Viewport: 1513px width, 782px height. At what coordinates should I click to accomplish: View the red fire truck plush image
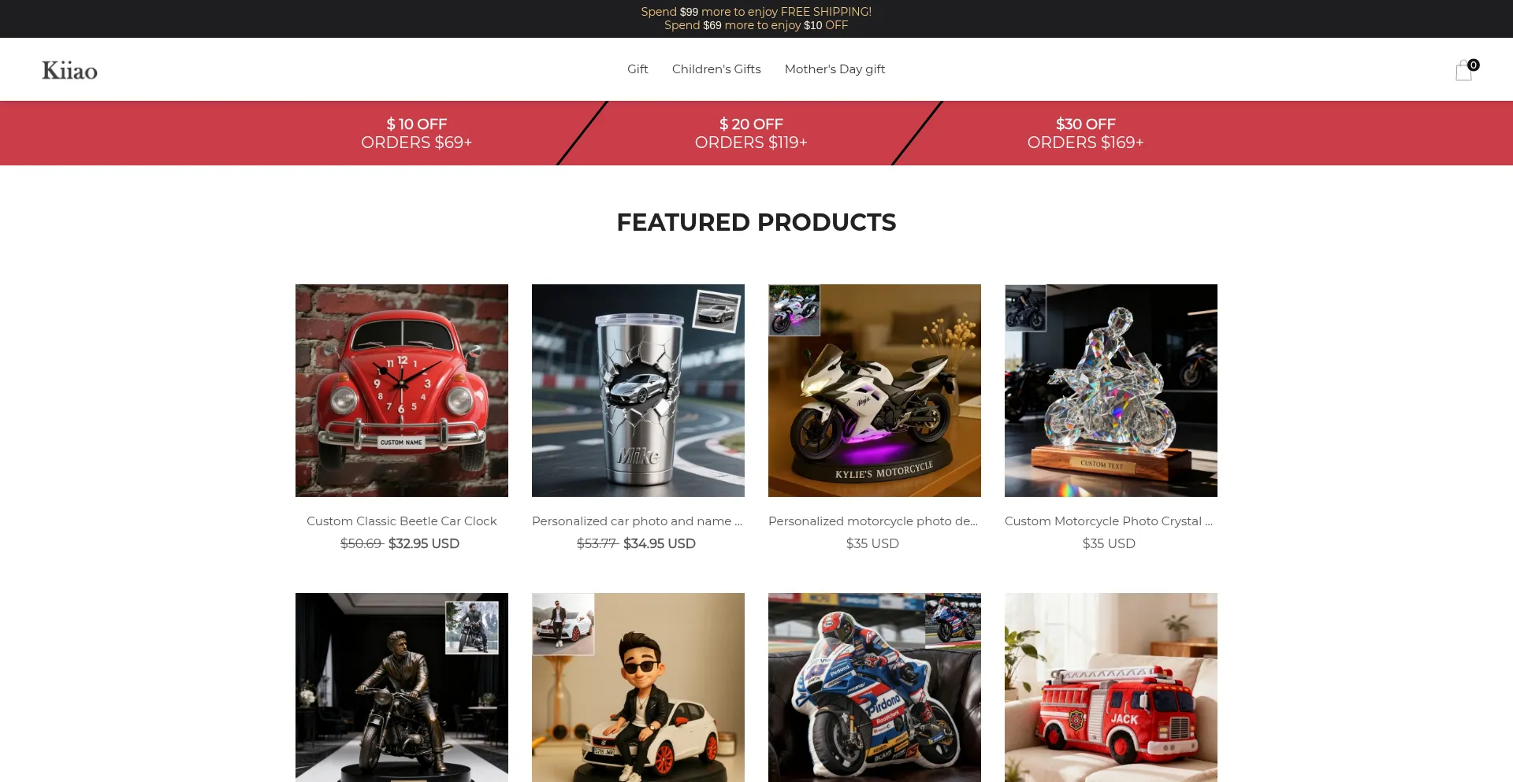click(1111, 687)
